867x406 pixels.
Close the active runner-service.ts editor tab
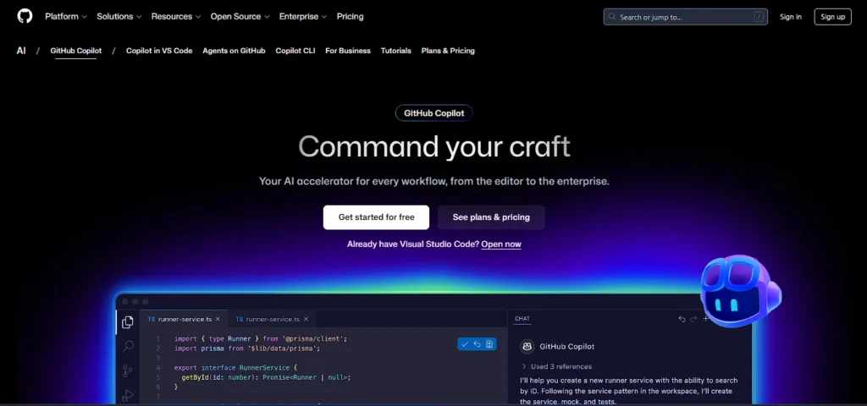click(218, 319)
